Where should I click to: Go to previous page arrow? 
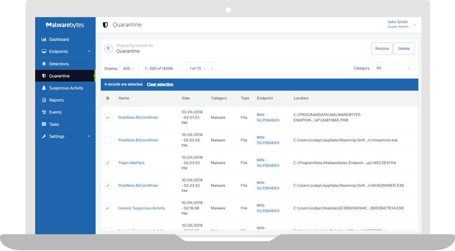[183, 69]
